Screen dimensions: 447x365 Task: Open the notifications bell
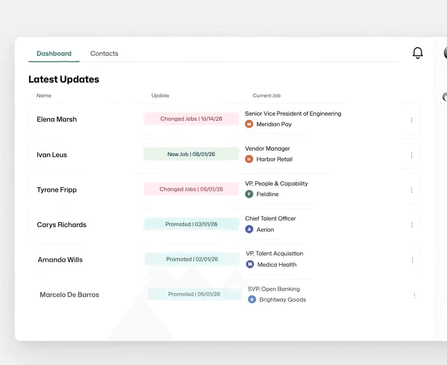pyautogui.click(x=418, y=53)
